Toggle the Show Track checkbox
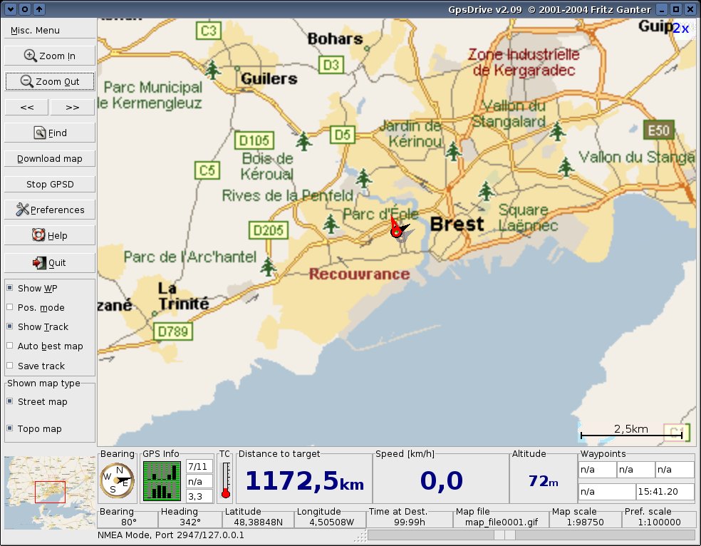Image resolution: width=701 pixels, height=546 pixels. click(10, 326)
